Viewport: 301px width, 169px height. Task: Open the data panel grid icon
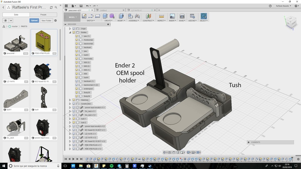coord(66,6)
